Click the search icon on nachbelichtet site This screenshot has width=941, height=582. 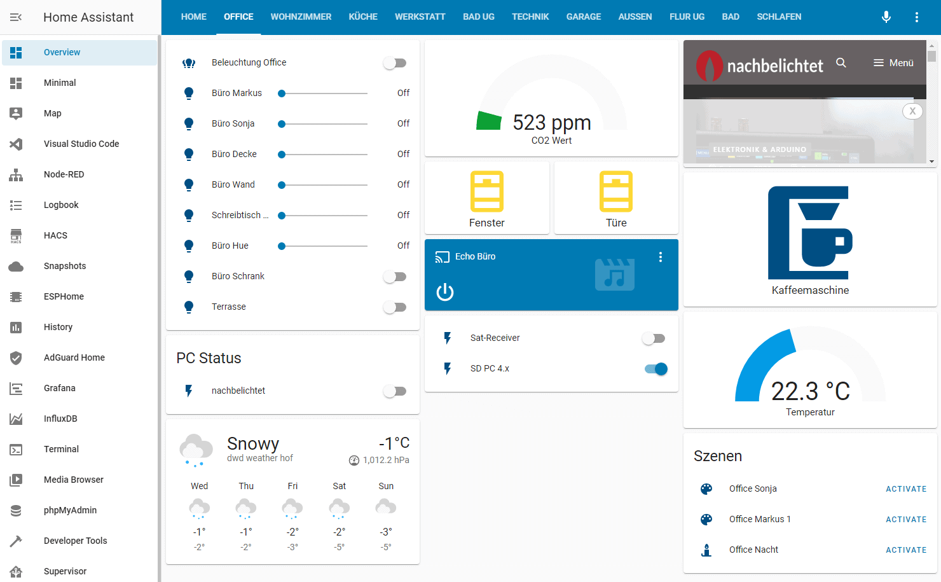tap(841, 63)
